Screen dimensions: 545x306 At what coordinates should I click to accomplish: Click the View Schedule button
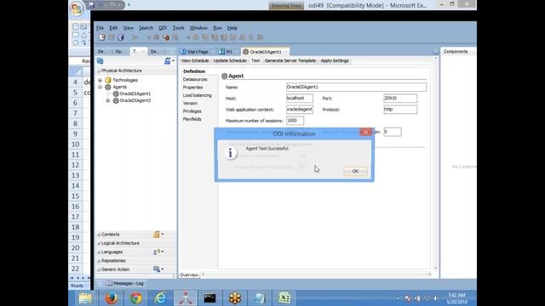195,60
